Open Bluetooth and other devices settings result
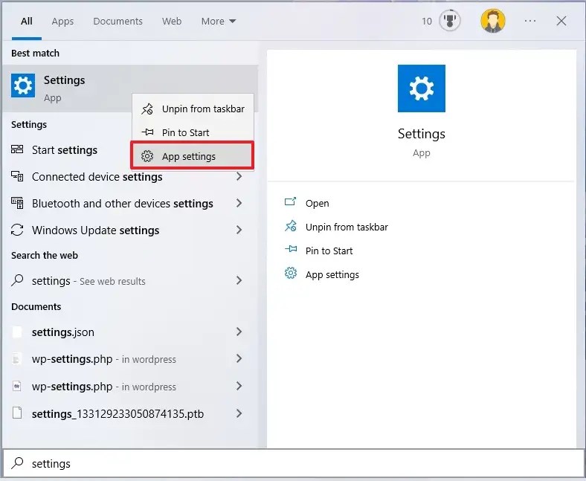The image size is (586, 481). click(x=130, y=203)
